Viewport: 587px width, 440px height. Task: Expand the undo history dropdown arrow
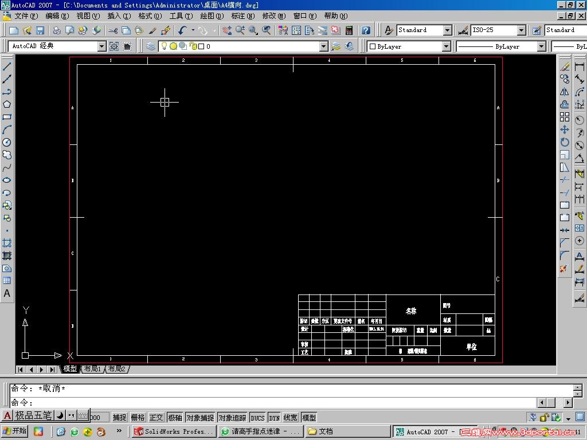point(193,30)
